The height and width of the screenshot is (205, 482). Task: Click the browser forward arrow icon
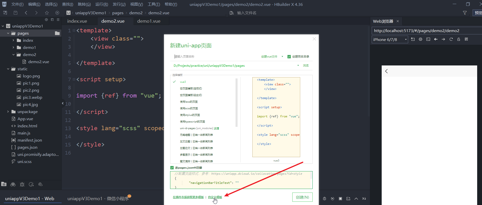(444, 39)
